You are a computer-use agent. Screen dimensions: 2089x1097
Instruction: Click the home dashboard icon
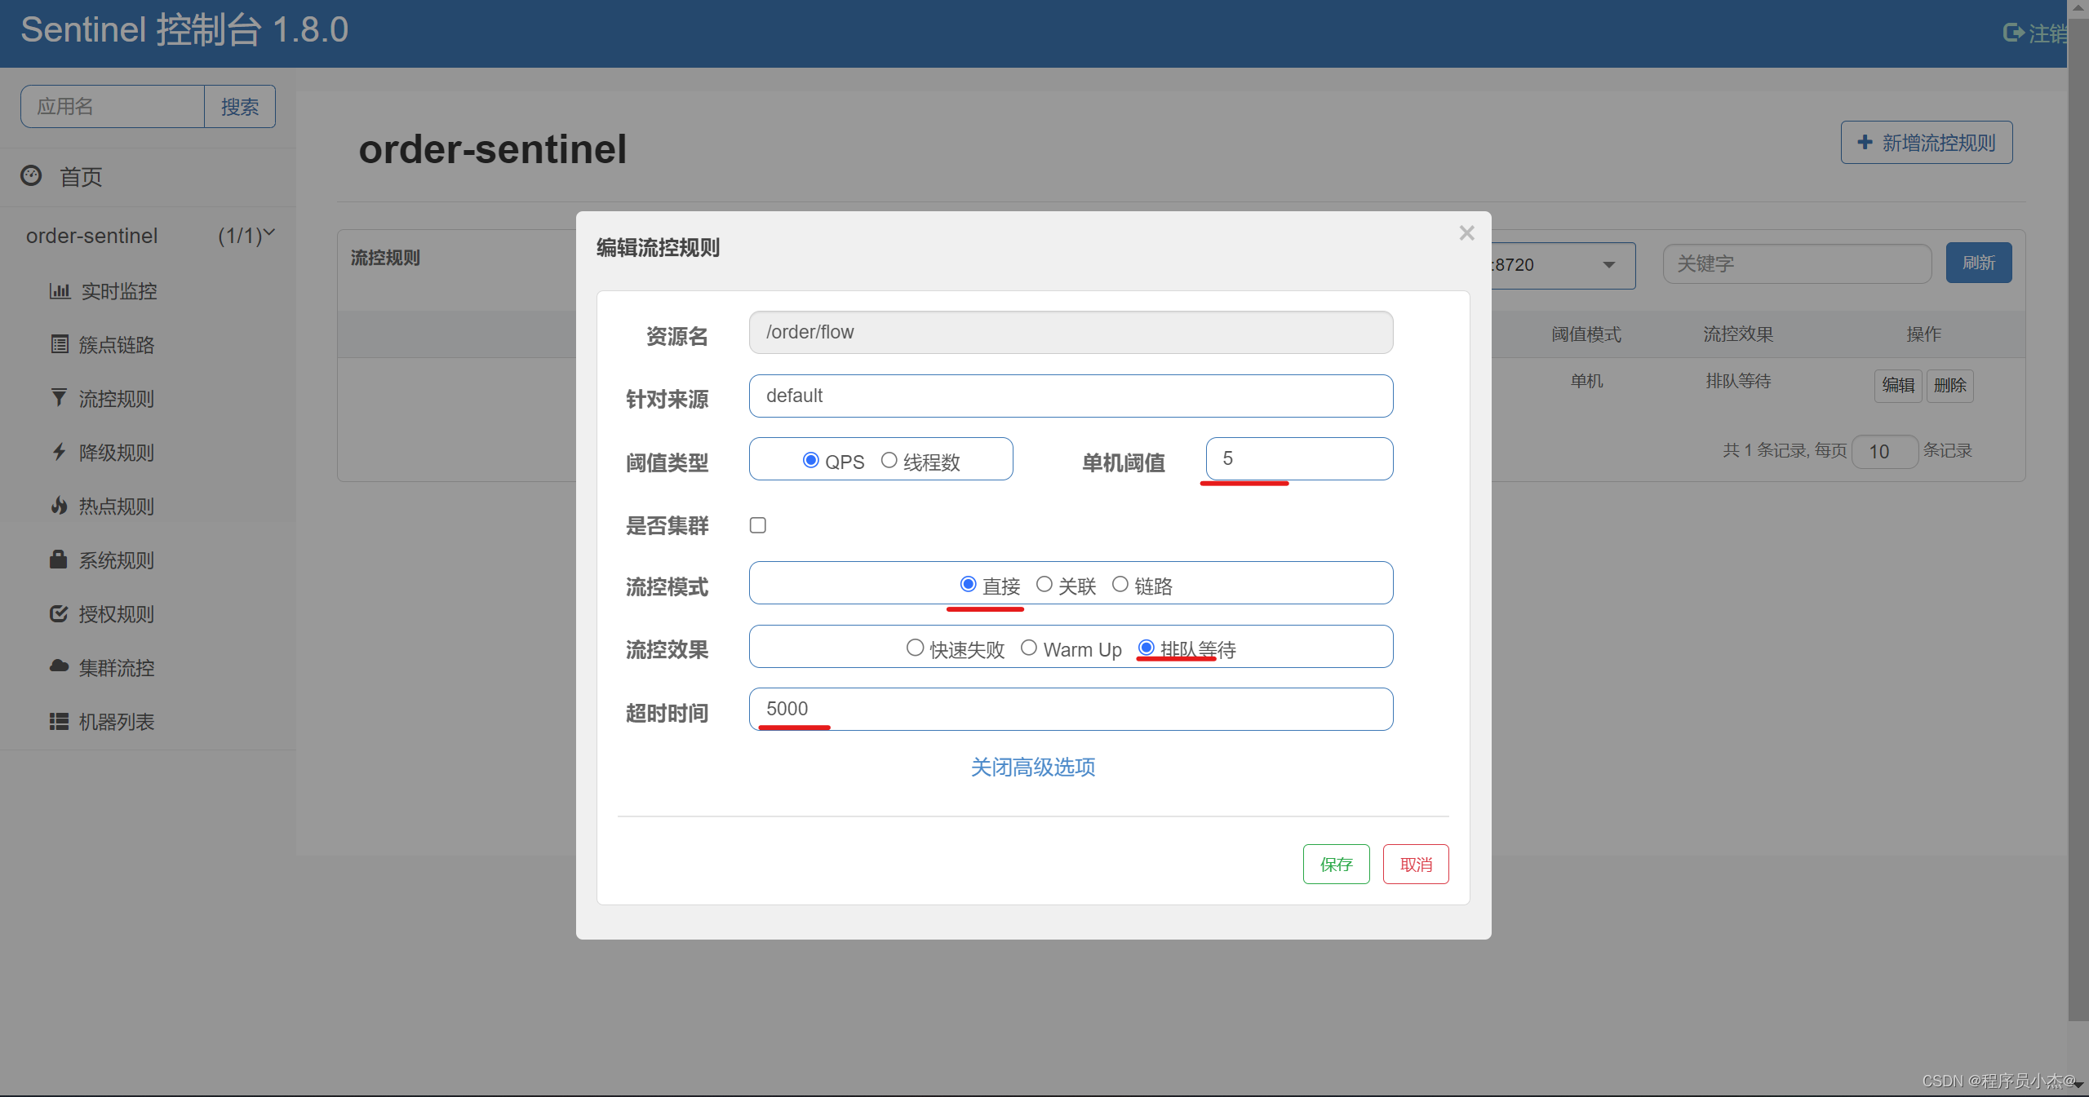point(31,175)
